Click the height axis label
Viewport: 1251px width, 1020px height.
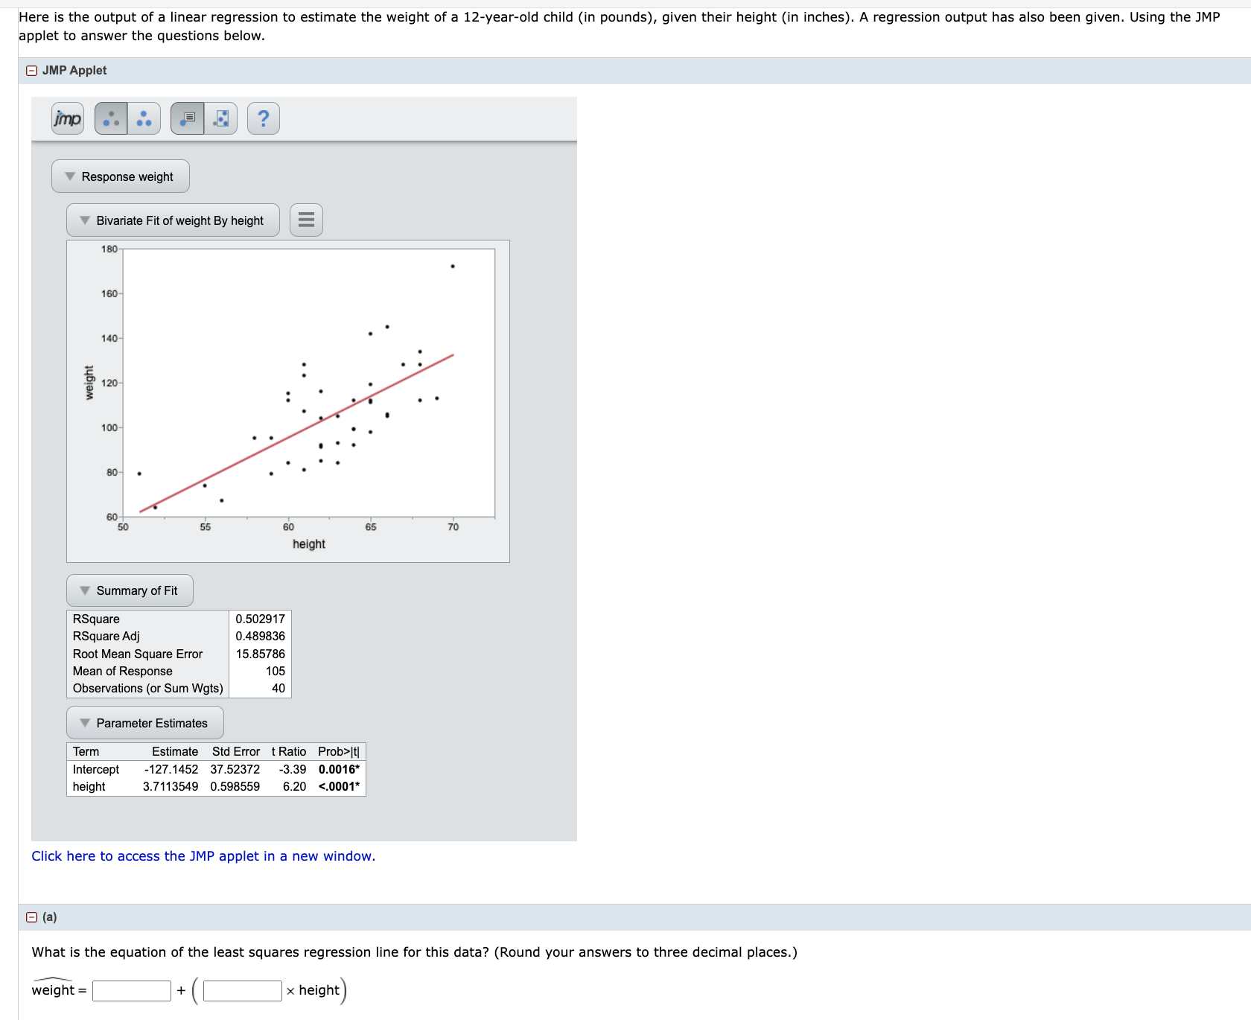point(308,544)
